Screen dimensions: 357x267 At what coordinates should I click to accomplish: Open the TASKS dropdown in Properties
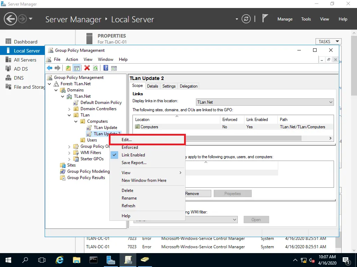[328, 41]
